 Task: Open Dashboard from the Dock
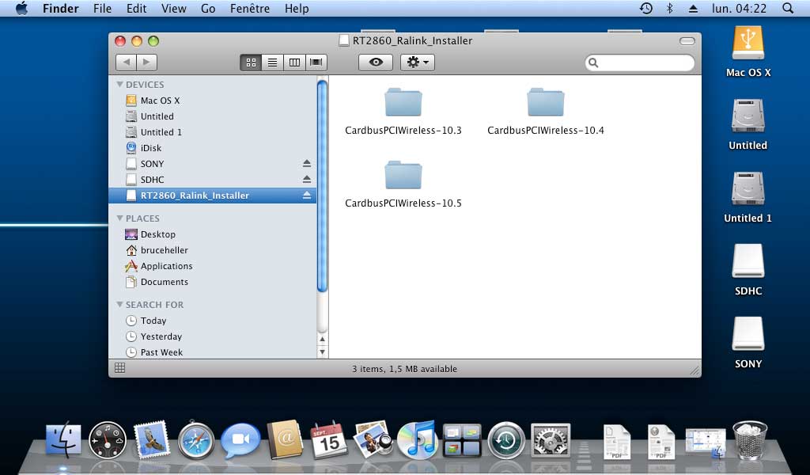click(x=108, y=440)
